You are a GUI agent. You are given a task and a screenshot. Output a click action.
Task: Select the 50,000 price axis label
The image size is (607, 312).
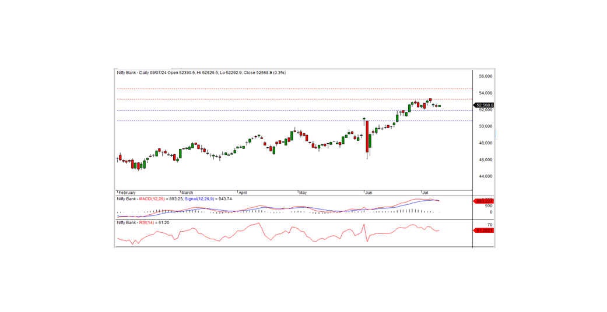pyautogui.click(x=485, y=126)
